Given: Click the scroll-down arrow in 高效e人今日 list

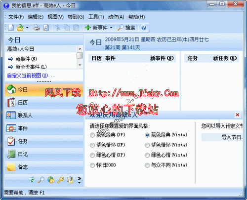Looking at the screenshot, I should click(80, 65).
